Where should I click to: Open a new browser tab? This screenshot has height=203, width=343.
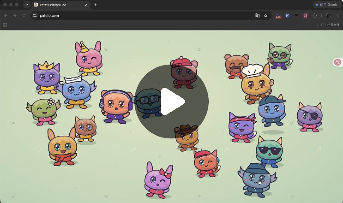click(x=95, y=5)
